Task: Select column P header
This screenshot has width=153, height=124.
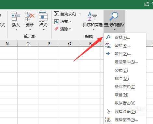Action: coord(49,43)
